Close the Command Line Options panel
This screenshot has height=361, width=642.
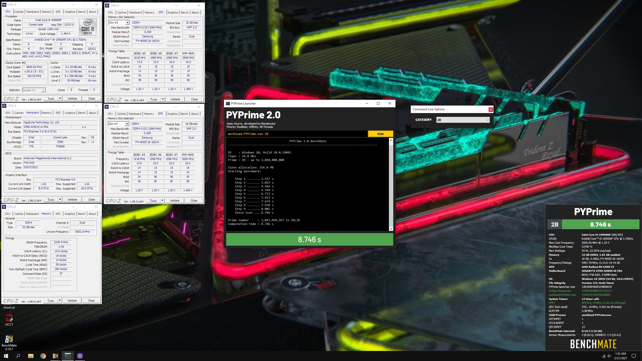(491, 109)
